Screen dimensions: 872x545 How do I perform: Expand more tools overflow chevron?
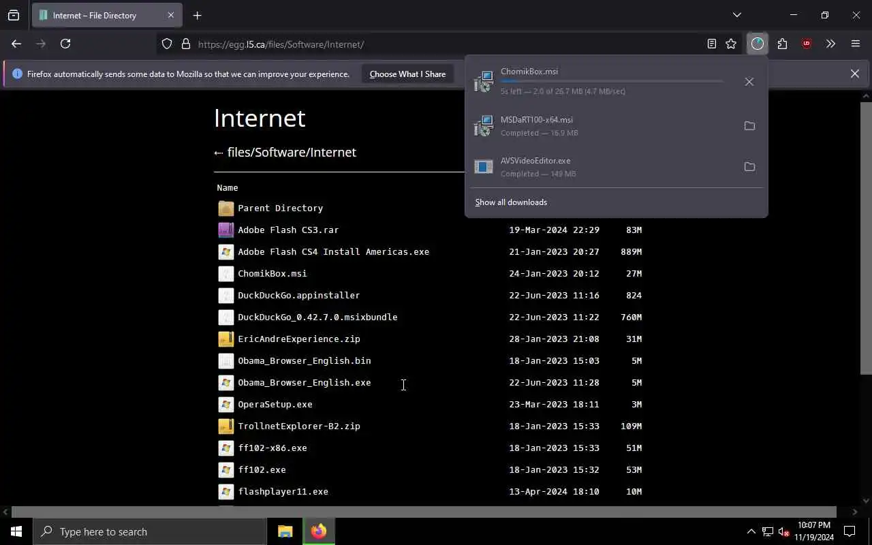[830, 44]
